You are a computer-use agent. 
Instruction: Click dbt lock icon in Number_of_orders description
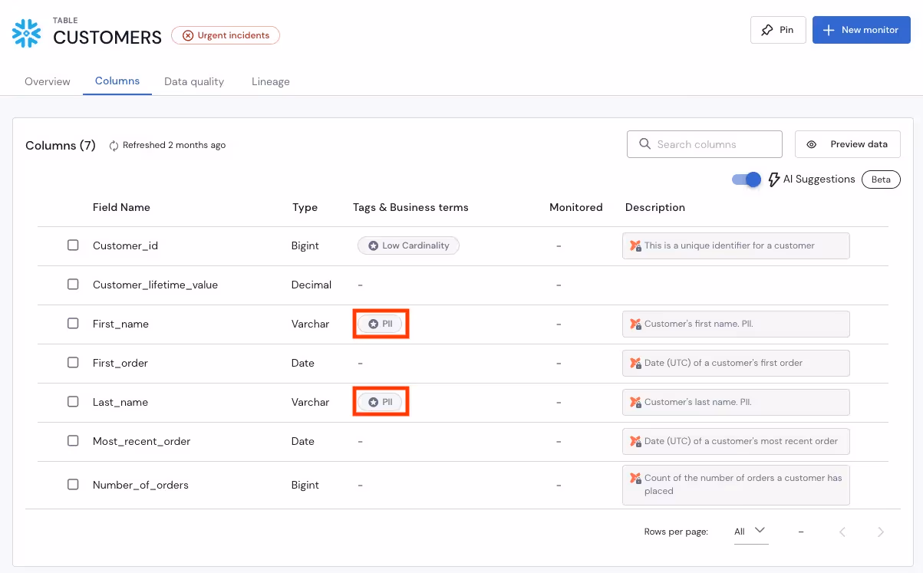[x=635, y=479]
